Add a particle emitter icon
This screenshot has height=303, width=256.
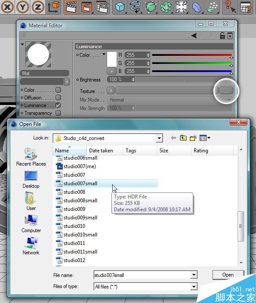tap(212, 7)
